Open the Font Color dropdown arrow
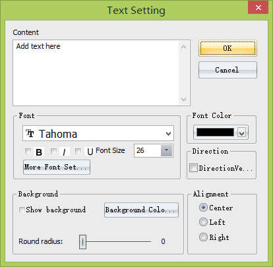This screenshot has width=273, height=267. (x=242, y=133)
